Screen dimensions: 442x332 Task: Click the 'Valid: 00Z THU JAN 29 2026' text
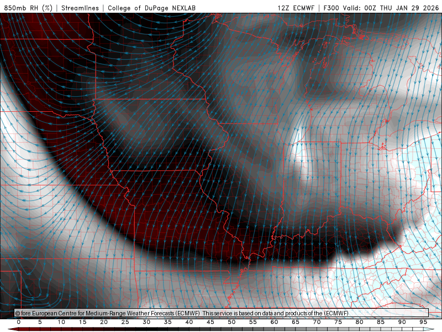[x=391, y=8]
